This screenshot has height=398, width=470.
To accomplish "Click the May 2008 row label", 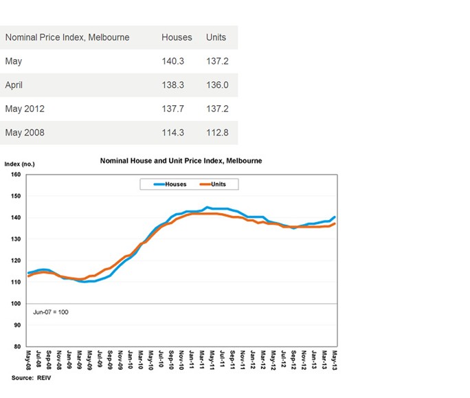I will [24, 133].
